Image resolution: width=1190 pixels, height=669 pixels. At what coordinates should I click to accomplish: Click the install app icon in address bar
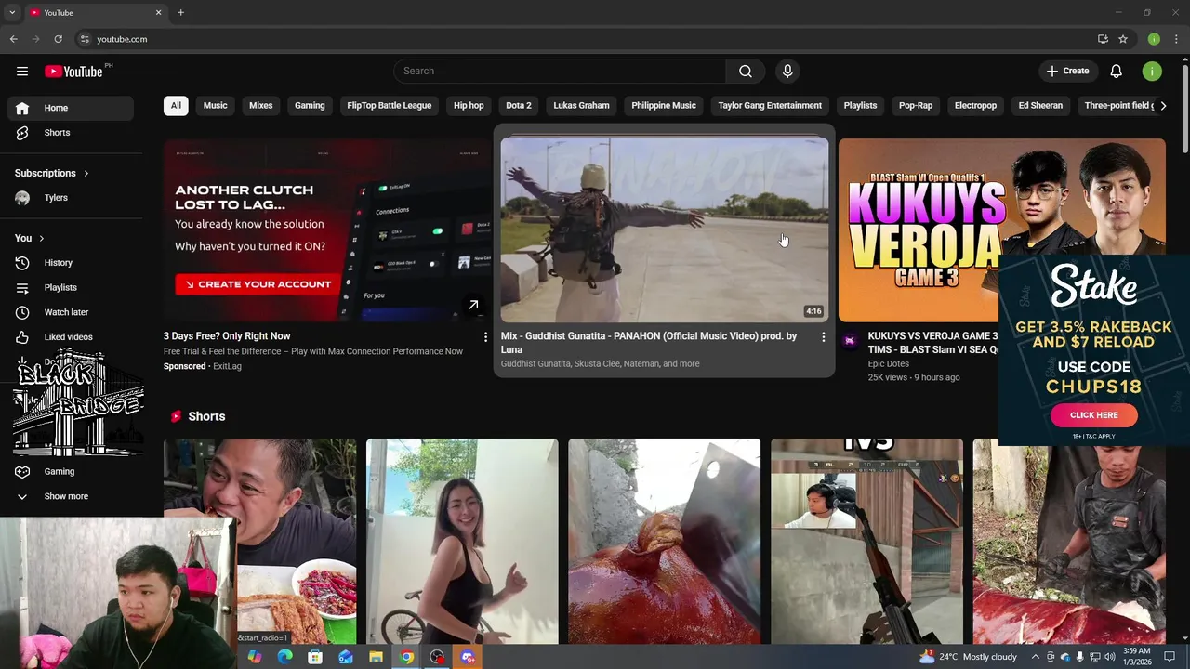[x=1103, y=39]
